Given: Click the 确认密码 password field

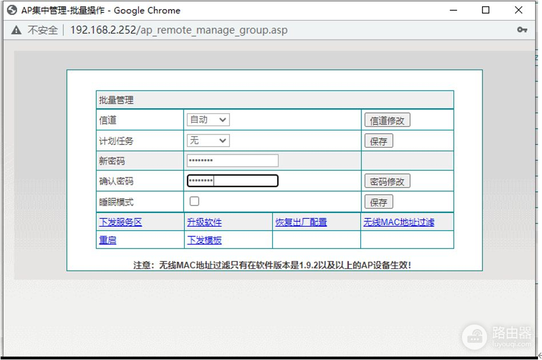Looking at the screenshot, I should (x=232, y=181).
